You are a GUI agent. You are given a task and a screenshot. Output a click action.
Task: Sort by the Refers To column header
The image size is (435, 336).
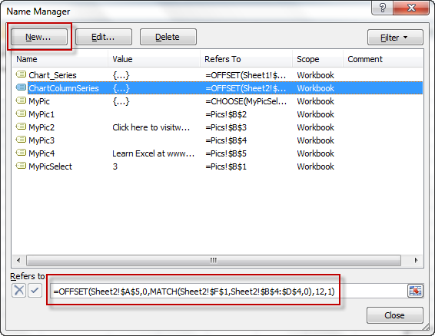pos(246,59)
